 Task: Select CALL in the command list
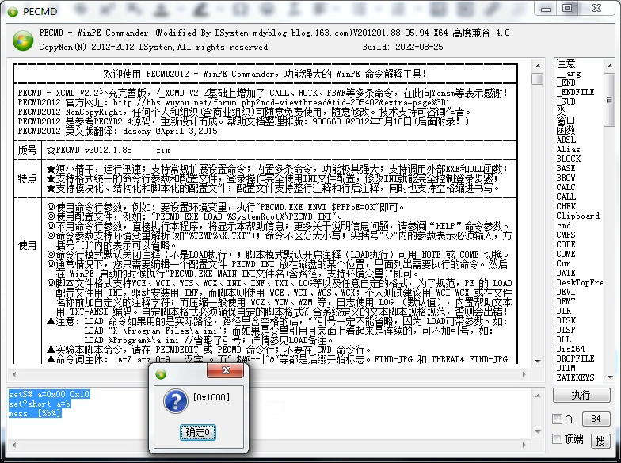(566, 197)
